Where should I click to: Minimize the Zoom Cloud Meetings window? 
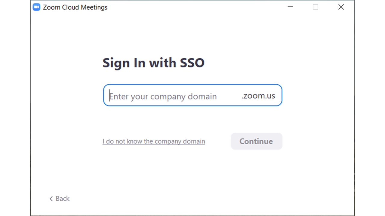tap(290, 7)
